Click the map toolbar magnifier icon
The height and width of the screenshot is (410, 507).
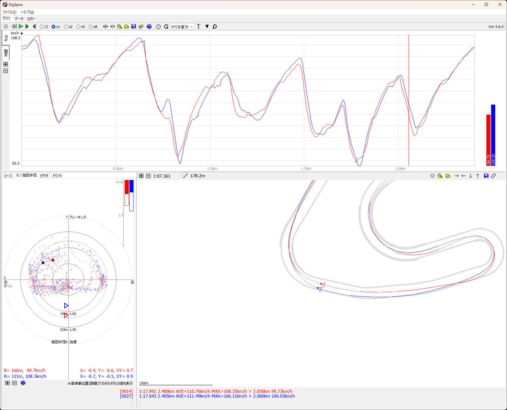[440, 176]
